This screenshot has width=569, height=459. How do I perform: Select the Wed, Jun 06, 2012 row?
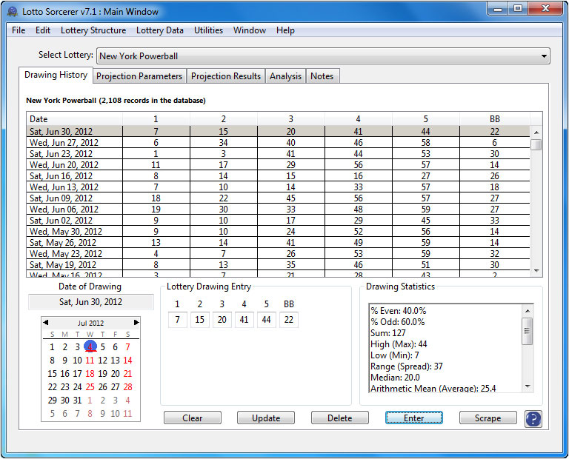(x=279, y=210)
